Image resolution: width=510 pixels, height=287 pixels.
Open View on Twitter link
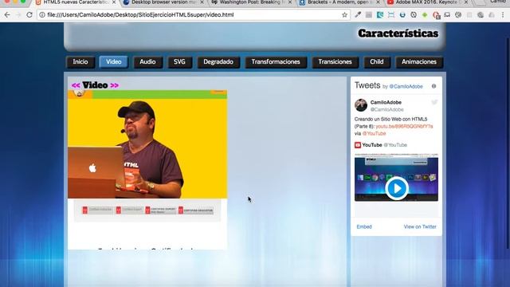[x=420, y=226]
